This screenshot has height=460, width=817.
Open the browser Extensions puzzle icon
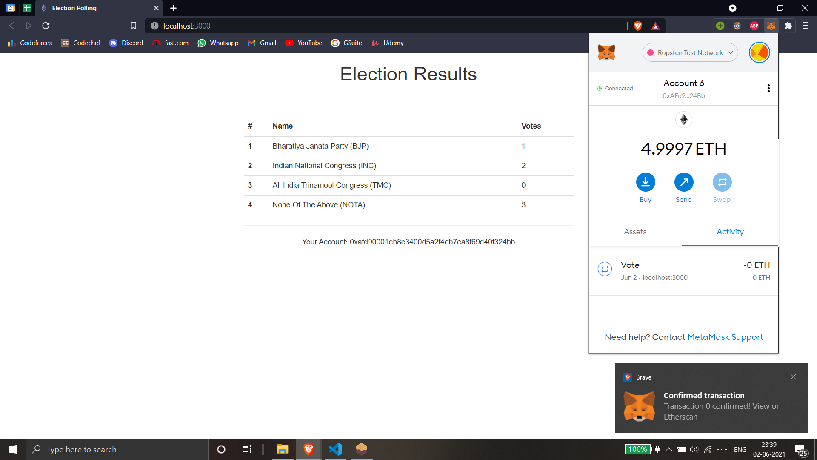pos(788,26)
